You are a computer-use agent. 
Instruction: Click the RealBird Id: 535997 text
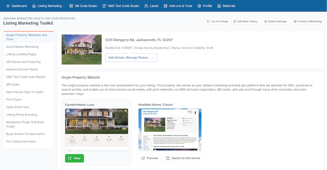[119, 48]
